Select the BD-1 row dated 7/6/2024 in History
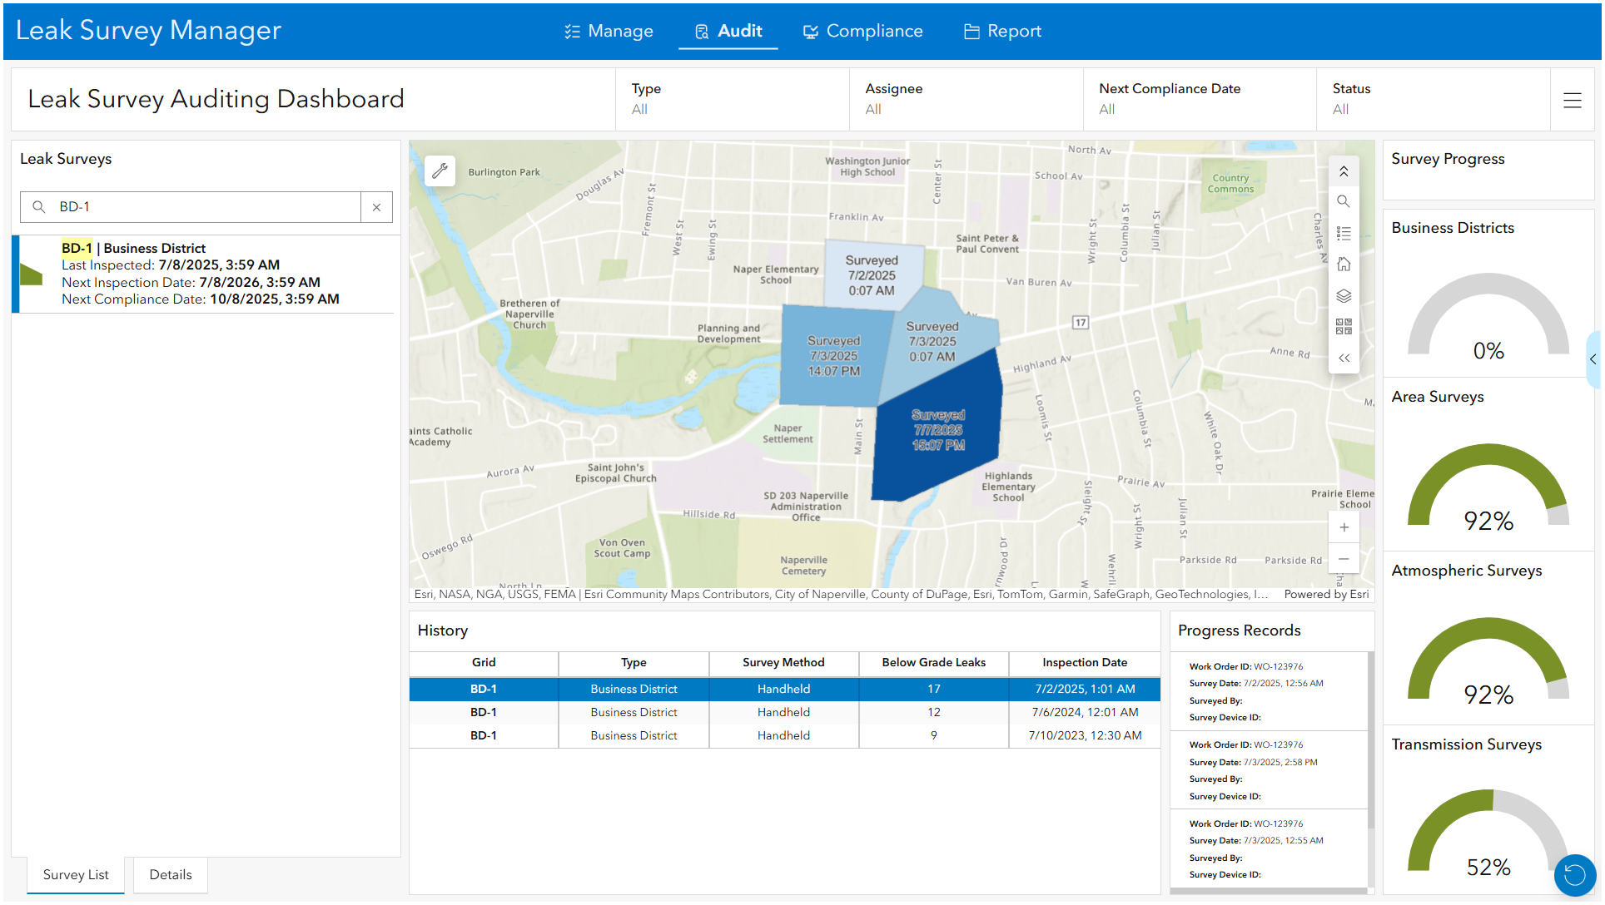Screen dimensions: 1605x905 coord(783,712)
